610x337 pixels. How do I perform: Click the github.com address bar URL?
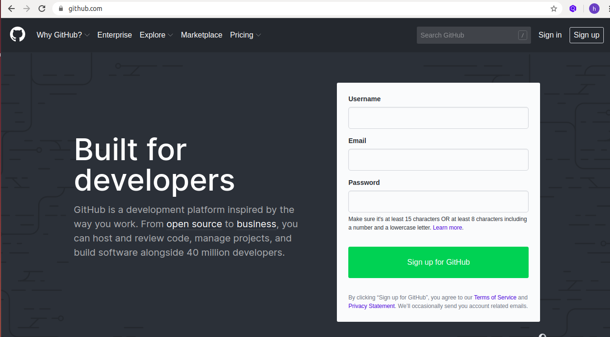[85, 9]
